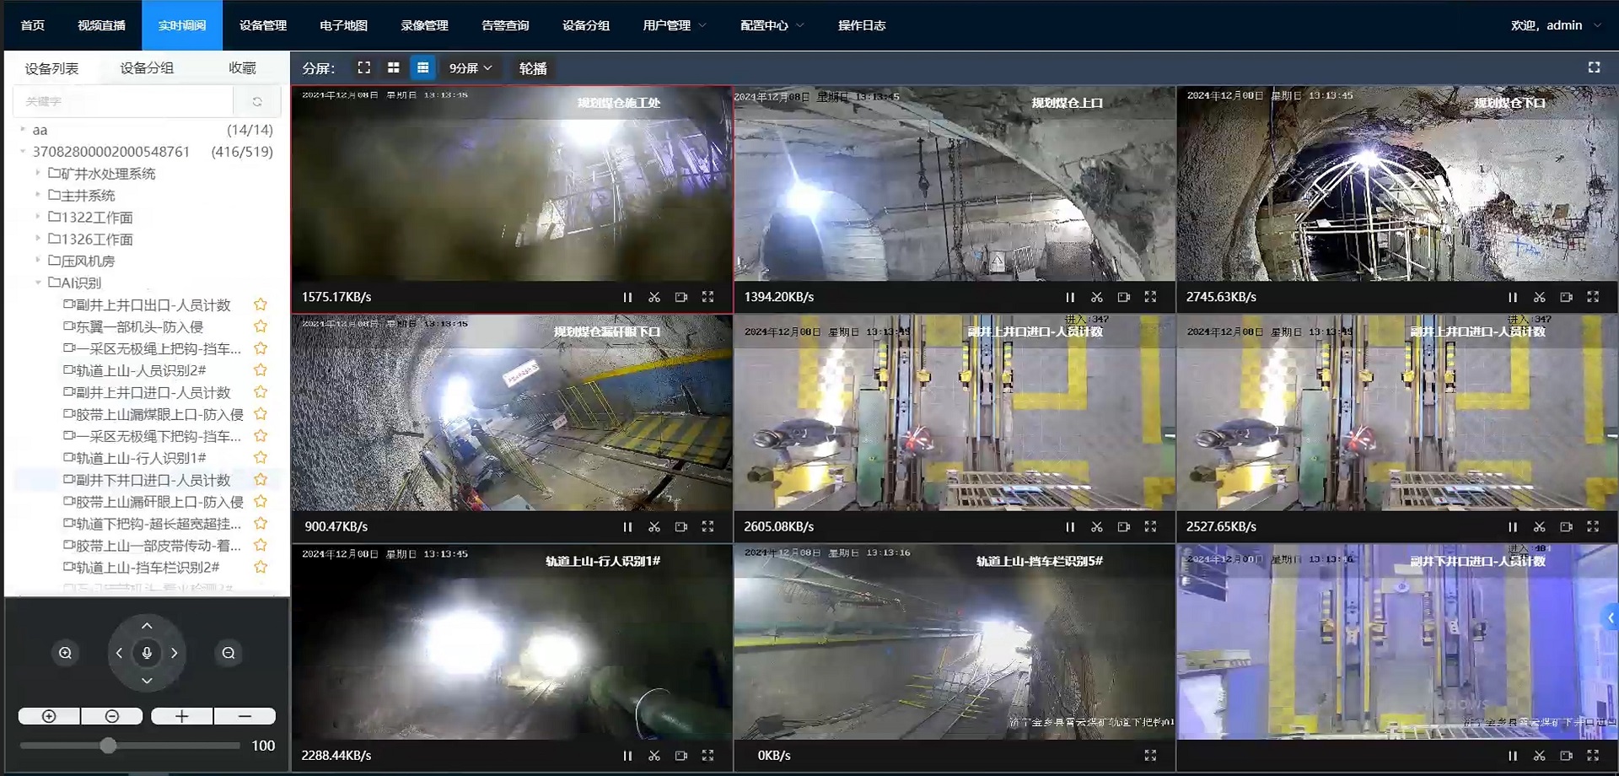Image resolution: width=1619 pixels, height=776 pixels.
Task: Select the four-split screen layout icon
Action: [x=393, y=67]
